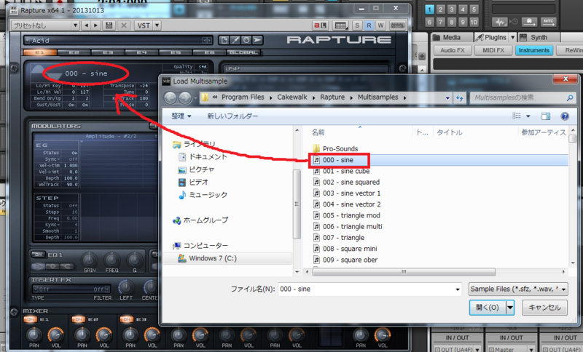Click the MIDI FX button
583x352 pixels.
tap(493, 50)
